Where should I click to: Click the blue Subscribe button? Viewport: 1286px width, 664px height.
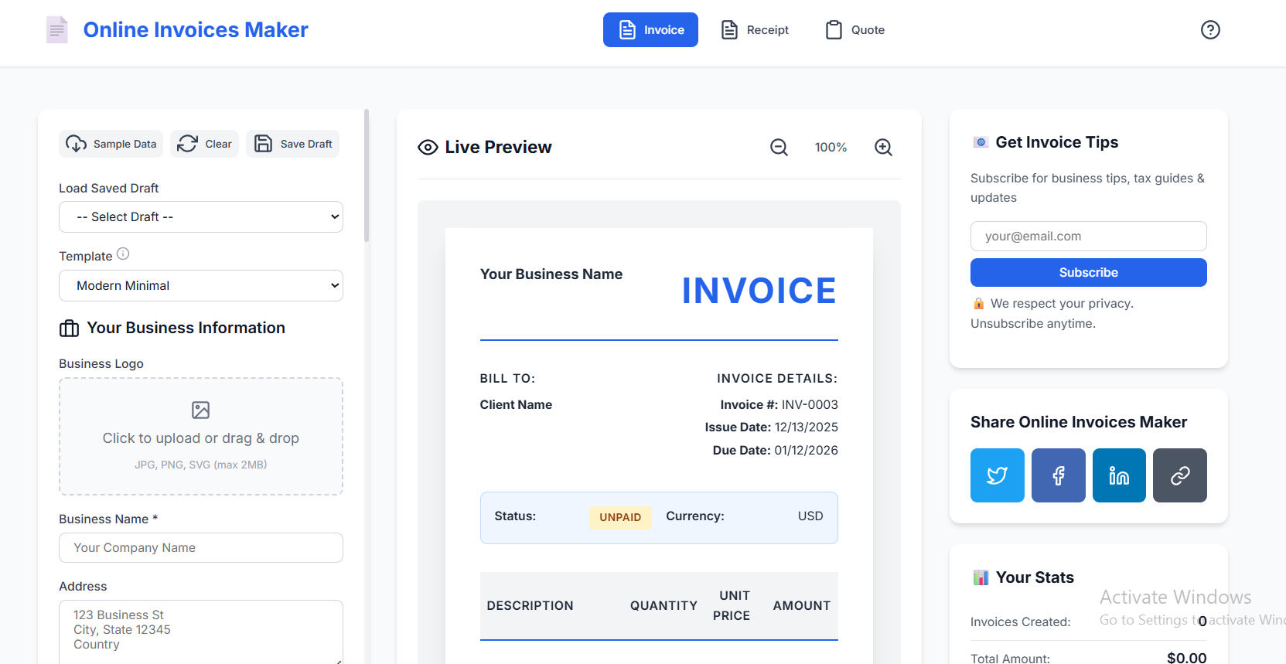pyautogui.click(x=1088, y=272)
